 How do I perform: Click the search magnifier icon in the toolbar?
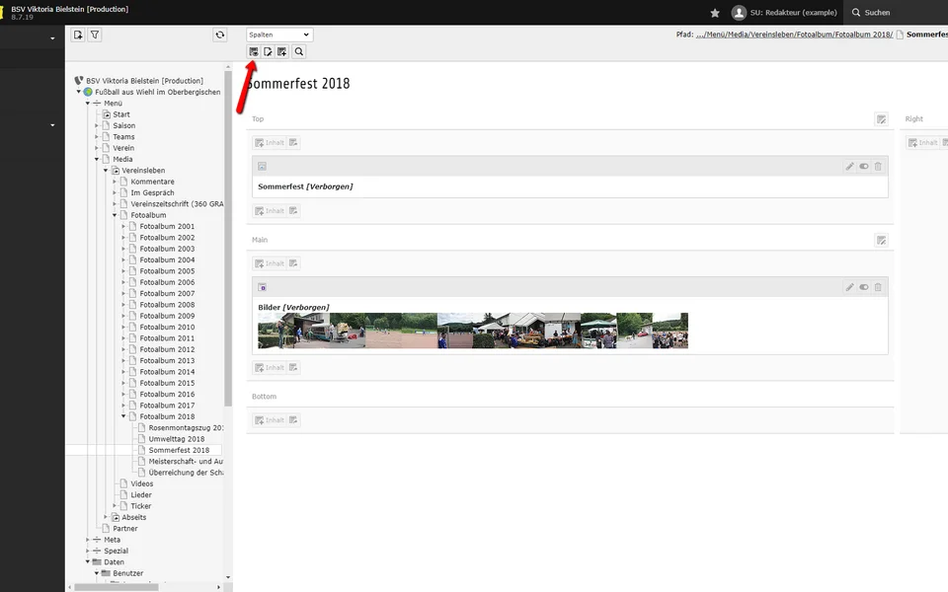298,51
